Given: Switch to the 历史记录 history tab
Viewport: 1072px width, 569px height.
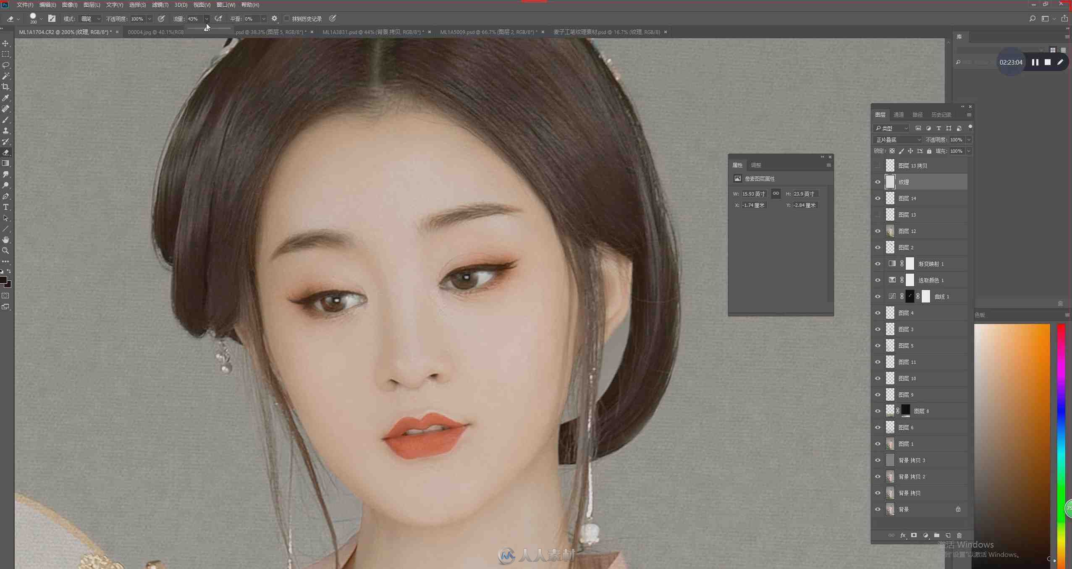Looking at the screenshot, I should [x=941, y=115].
